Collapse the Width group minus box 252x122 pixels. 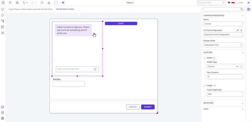tap(205, 58)
